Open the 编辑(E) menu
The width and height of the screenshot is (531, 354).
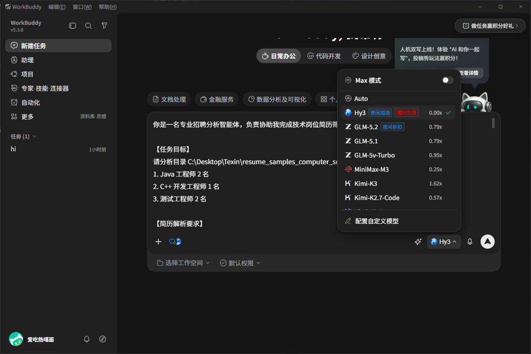pos(57,7)
